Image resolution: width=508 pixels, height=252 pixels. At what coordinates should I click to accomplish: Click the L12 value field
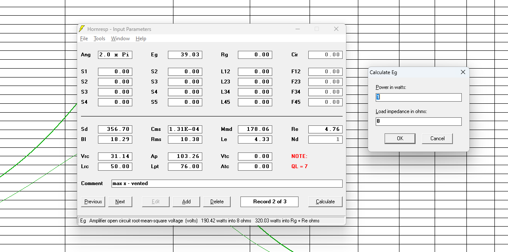click(255, 72)
